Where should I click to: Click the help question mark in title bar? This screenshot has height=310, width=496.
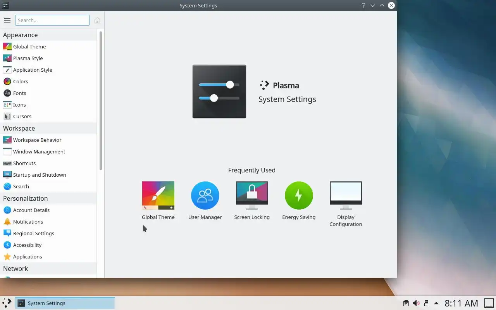363,5
